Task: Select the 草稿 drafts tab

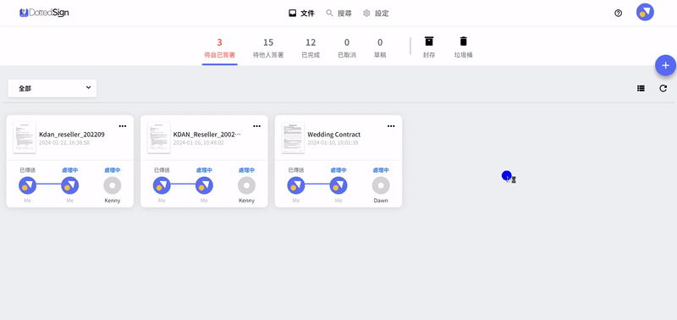Action: coord(380,48)
